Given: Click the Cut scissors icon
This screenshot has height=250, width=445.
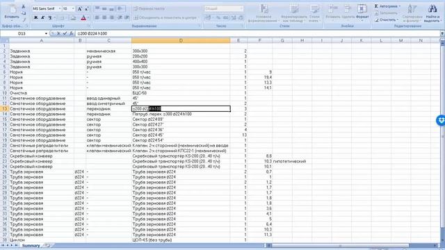Looking at the screenshot, I should 24,7.
